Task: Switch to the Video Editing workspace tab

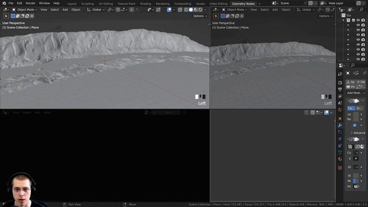Action: coord(218,4)
